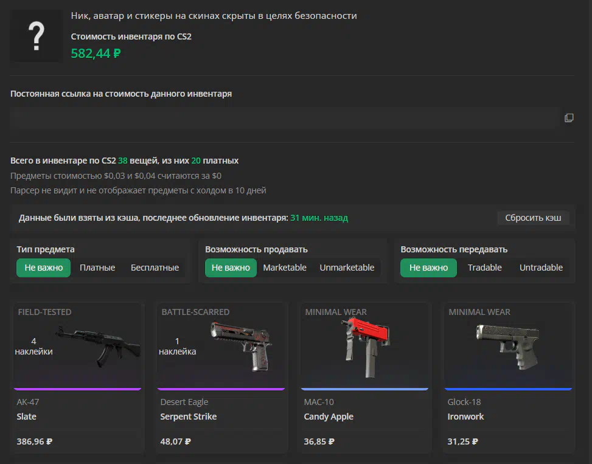Viewport: 592px width, 464px height.
Task: Click the Постоянная ссылка heading text
Action: 121,94
